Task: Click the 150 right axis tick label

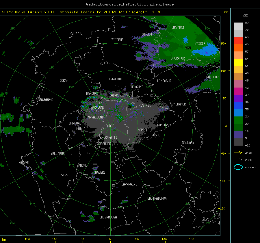Action: (223, 43)
